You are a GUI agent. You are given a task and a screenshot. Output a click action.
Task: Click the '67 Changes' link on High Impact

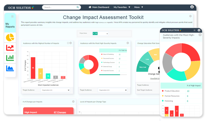pos(60,112)
